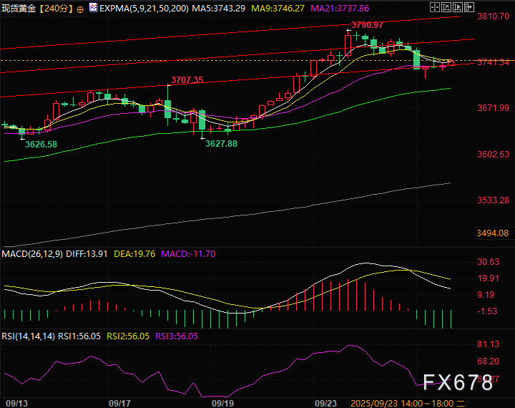
Task: Select the 09/19 date on time axis
Action: pos(222,404)
